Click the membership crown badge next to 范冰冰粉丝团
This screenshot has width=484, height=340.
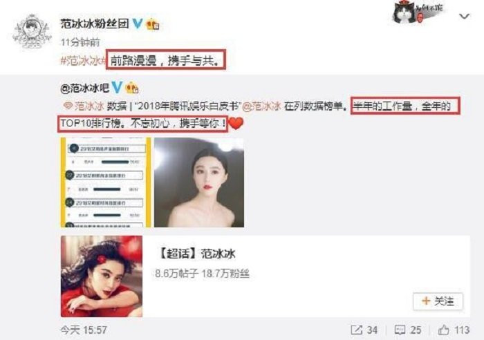click(153, 23)
